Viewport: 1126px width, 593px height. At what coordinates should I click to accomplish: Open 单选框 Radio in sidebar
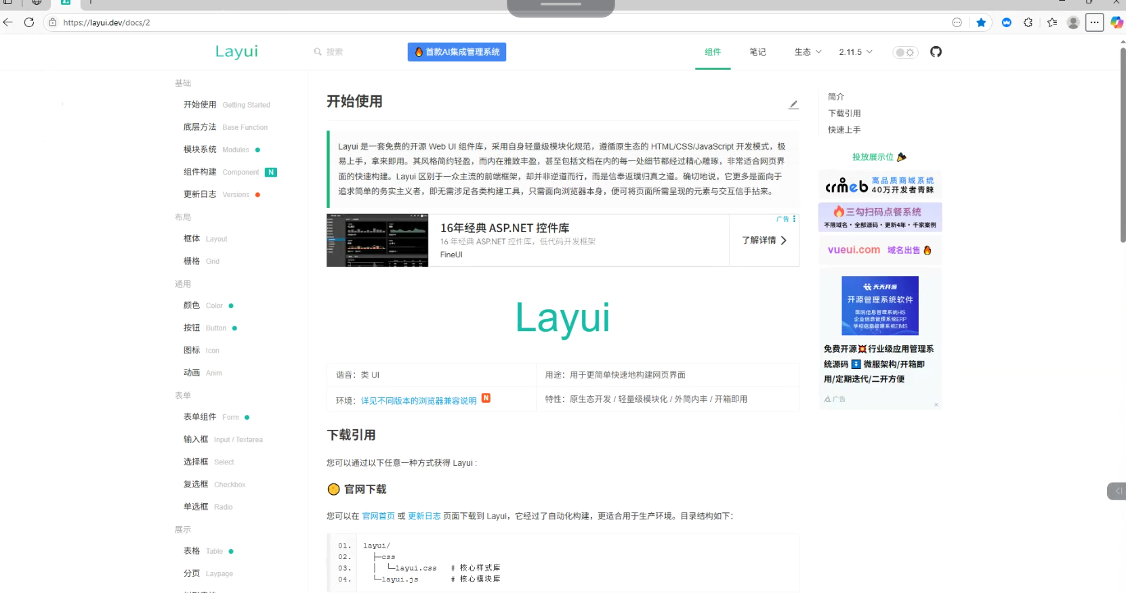[x=208, y=507]
